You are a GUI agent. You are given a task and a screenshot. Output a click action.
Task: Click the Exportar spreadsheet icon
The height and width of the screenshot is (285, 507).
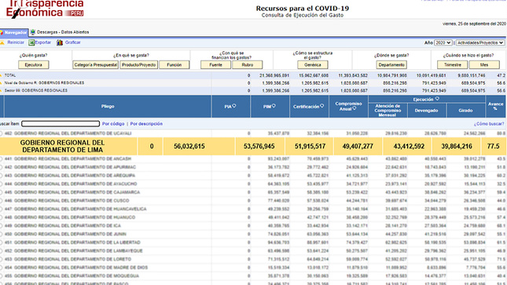(x=31, y=42)
